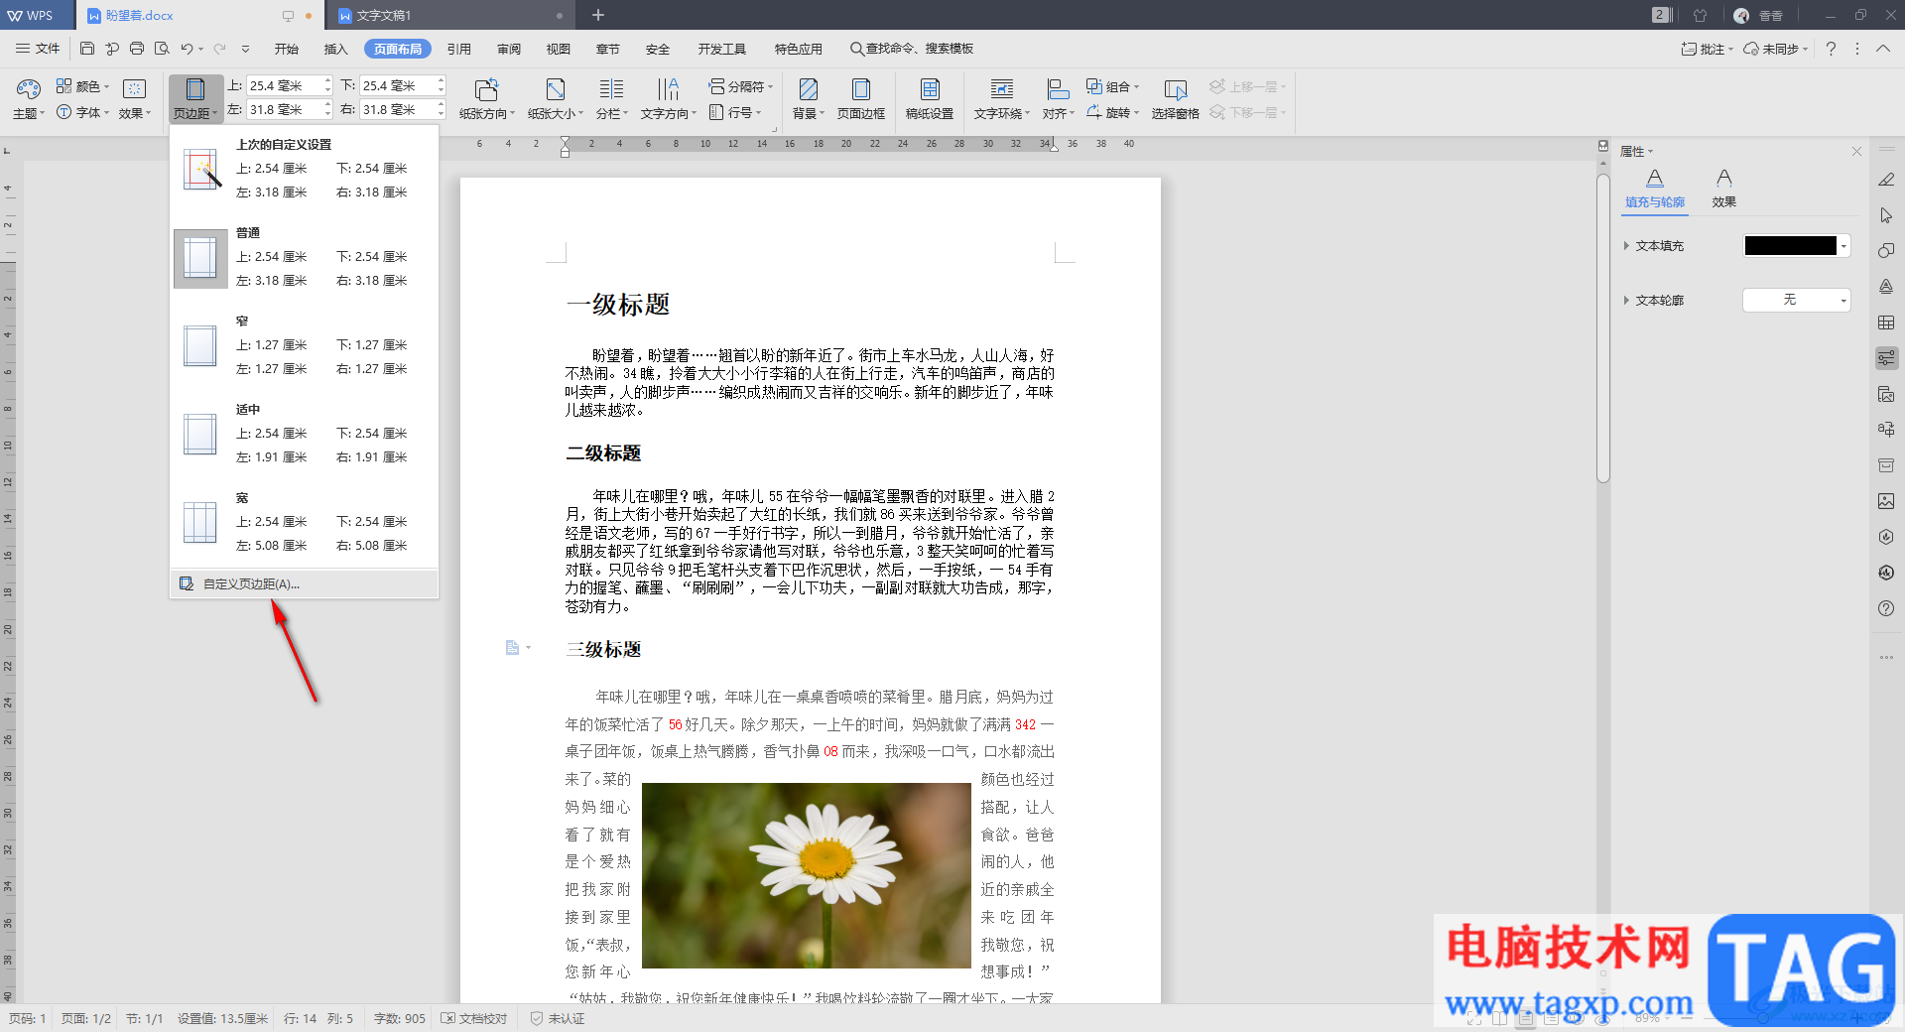Screen dimensions: 1905x1032
Task: Open the 页边距 margins dropdown
Action: [x=195, y=99]
